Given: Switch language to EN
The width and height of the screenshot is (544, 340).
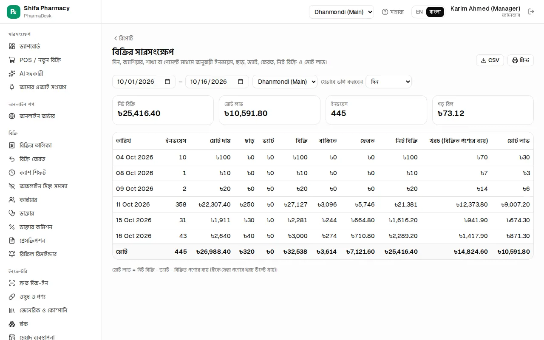Looking at the screenshot, I should [x=419, y=12].
